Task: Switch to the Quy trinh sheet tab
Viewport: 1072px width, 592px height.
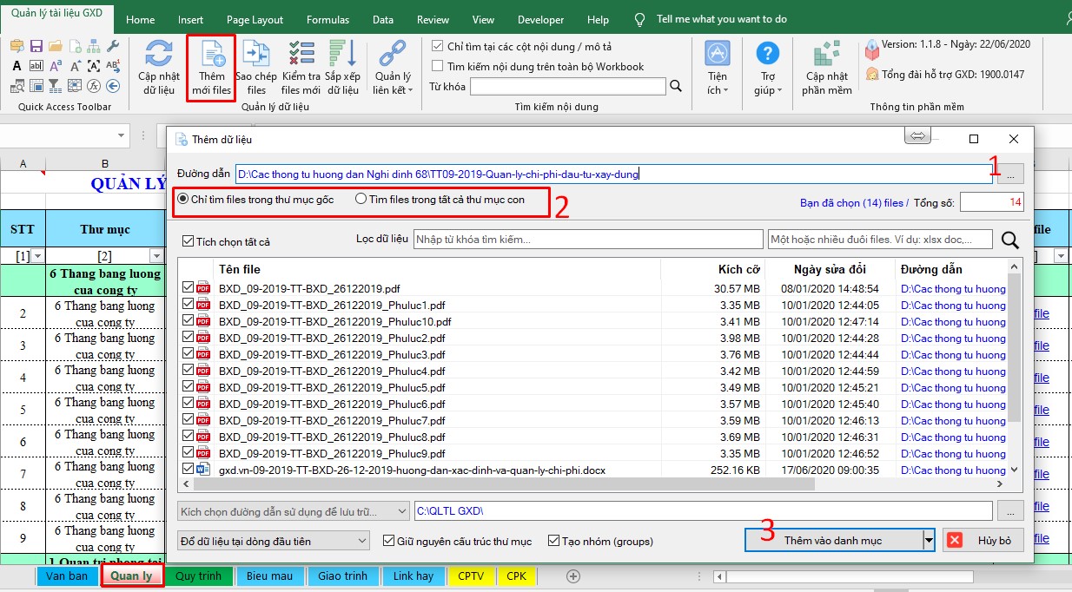Action: click(x=198, y=576)
